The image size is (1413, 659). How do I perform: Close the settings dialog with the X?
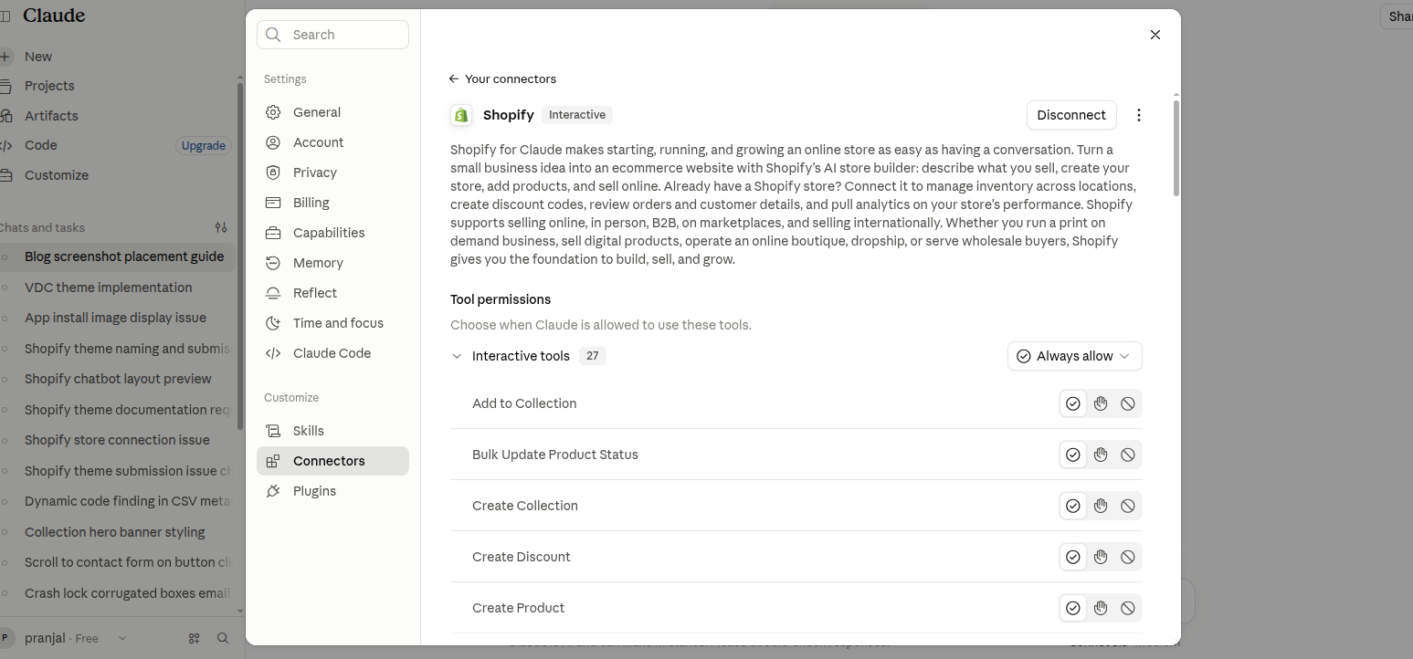click(1155, 35)
